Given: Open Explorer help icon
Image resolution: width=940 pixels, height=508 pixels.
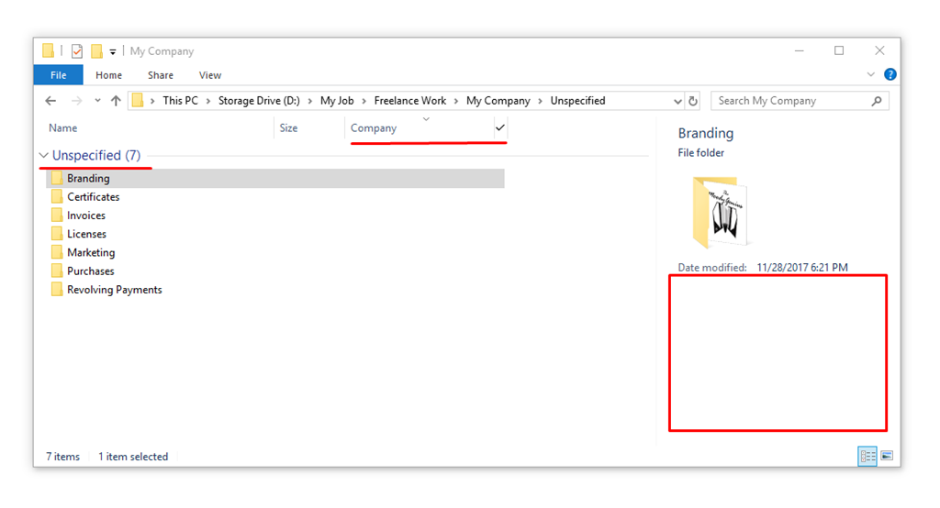Looking at the screenshot, I should 890,74.
